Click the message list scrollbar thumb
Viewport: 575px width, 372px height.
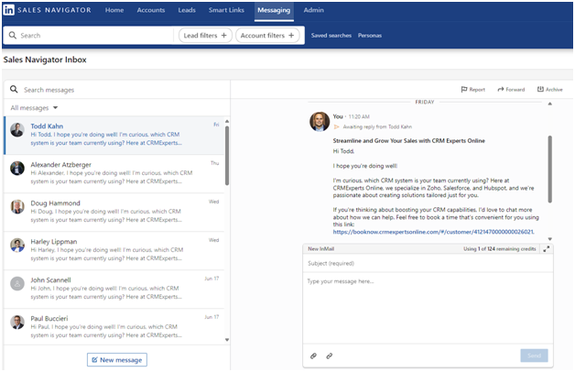[x=227, y=156]
